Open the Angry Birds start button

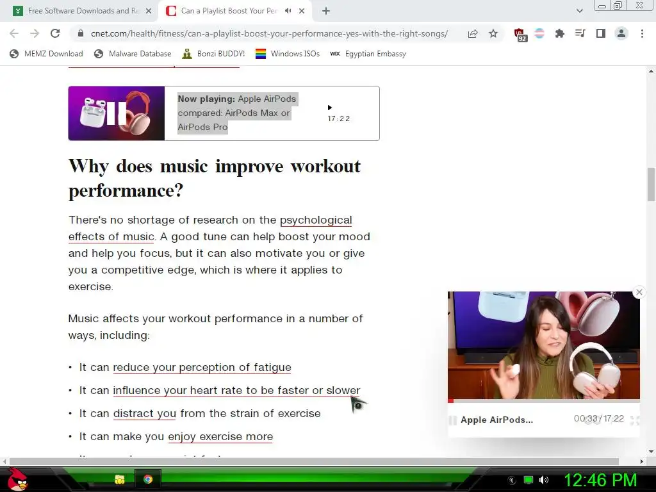click(x=17, y=479)
